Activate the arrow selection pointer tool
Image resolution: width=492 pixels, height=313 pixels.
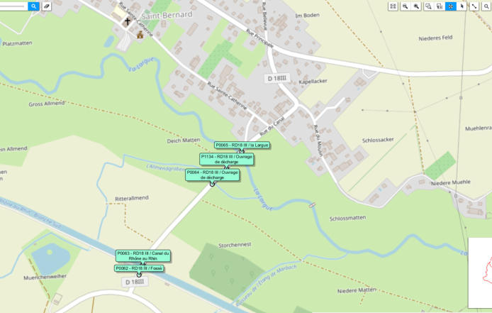(462, 6)
